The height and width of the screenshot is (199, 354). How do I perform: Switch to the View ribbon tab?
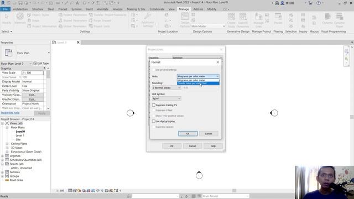[x=171, y=9]
